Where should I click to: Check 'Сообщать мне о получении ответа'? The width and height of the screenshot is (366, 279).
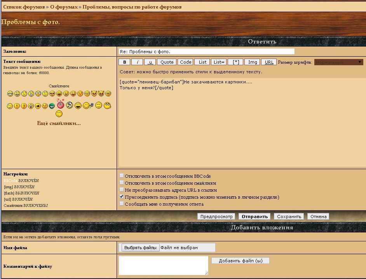point(122,204)
